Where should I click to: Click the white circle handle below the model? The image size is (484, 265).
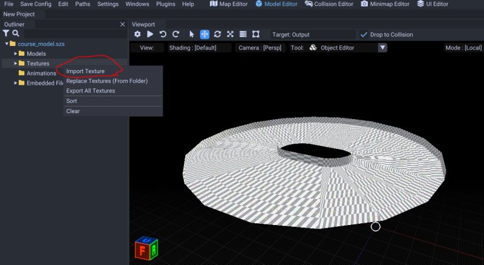tap(375, 227)
